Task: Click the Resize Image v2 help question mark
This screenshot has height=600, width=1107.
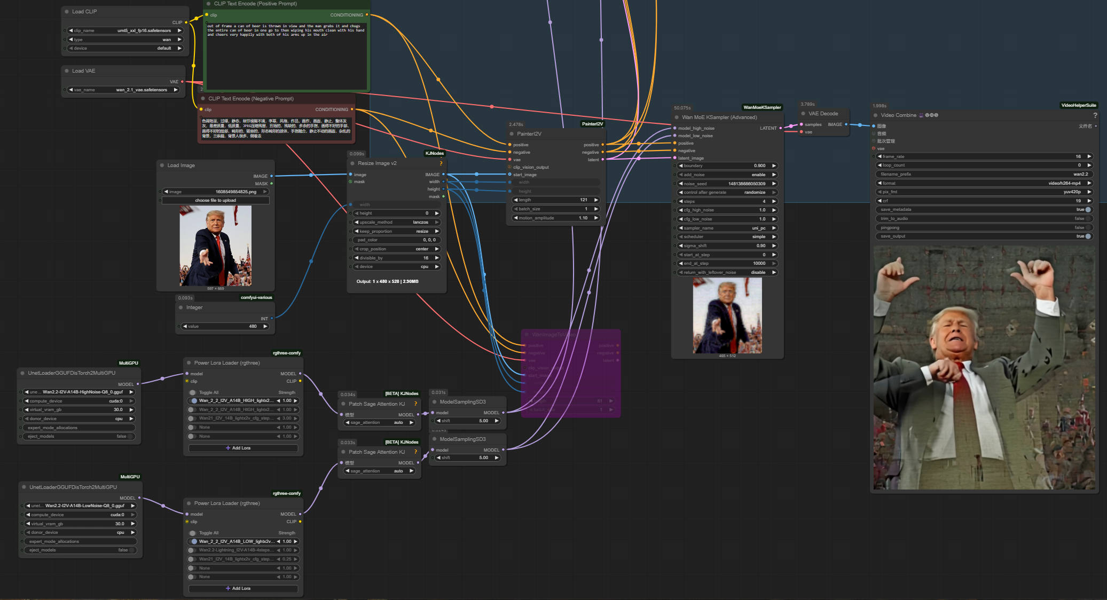Action: click(x=441, y=163)
